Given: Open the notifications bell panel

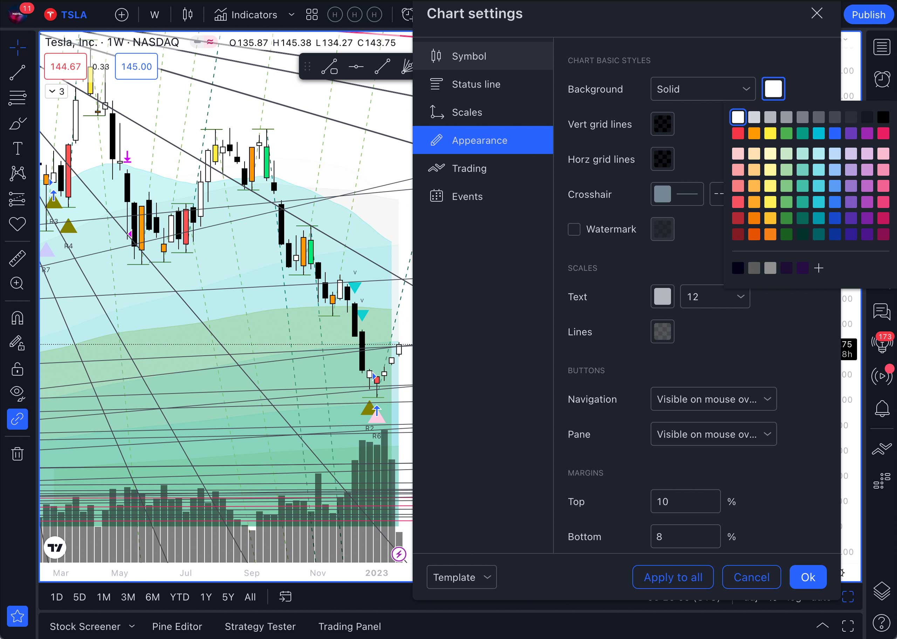Looking at the screenshot, I should tap(882, 408).
